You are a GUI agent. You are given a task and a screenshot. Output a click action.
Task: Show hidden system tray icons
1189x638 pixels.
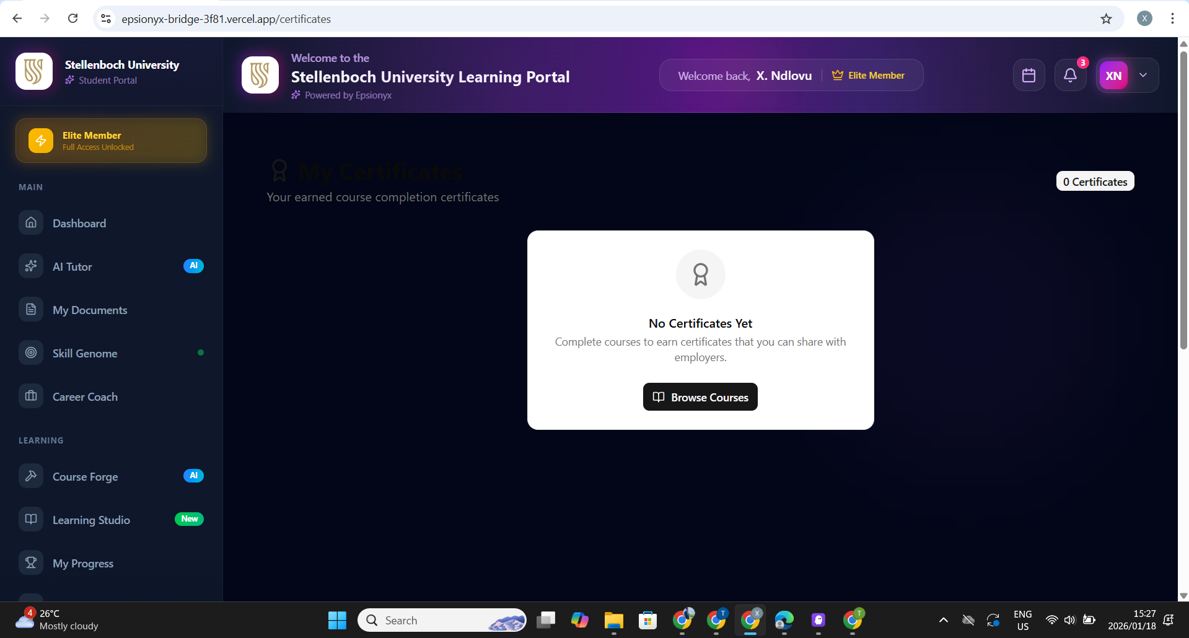[943, 620]
